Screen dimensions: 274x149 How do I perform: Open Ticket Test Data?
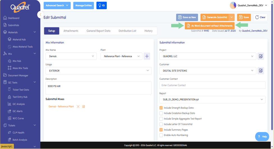pyautogui.click(x=18, y=90)
